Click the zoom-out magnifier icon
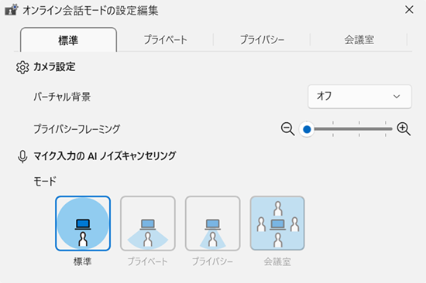426x283 pixels. pyautogui.click(x=287, y=129)
